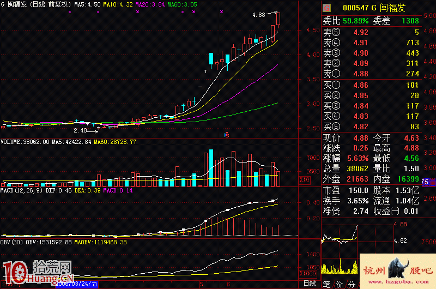Select the 买① bid row at 4.86
The width and height of the screenshot is (436, 289).
coord(371,85)
